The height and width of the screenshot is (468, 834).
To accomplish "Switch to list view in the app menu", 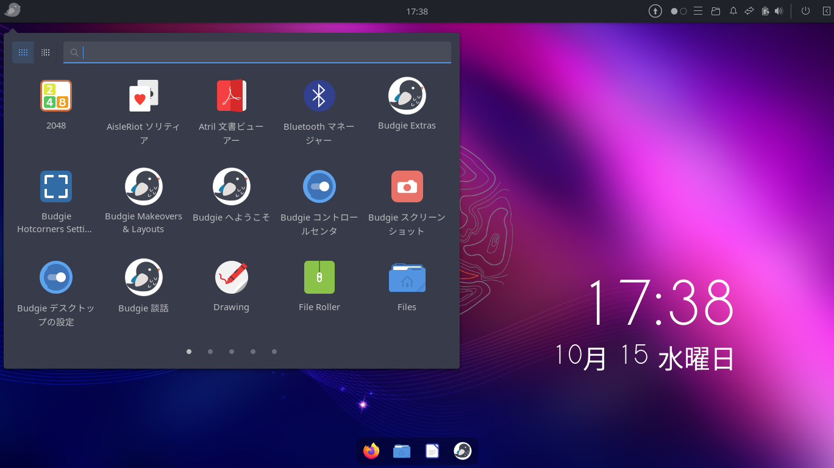I will coord(45,52).
